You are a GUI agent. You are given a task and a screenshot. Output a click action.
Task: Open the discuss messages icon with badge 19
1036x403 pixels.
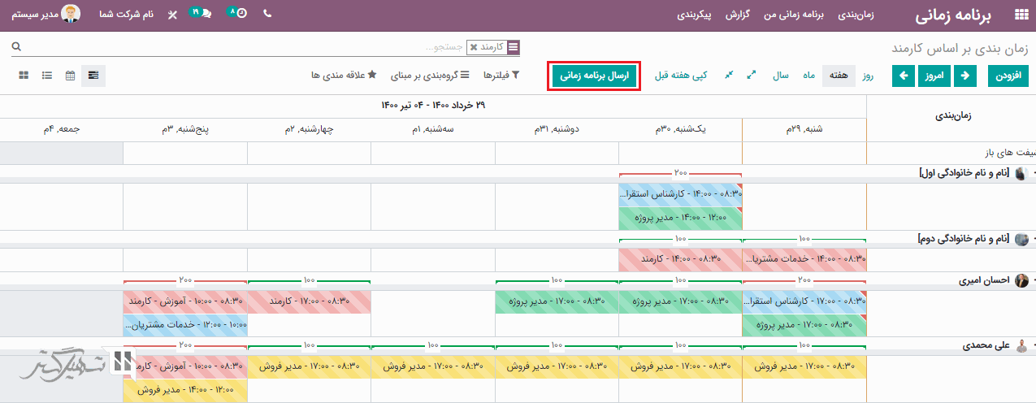[x=201, y=15]
